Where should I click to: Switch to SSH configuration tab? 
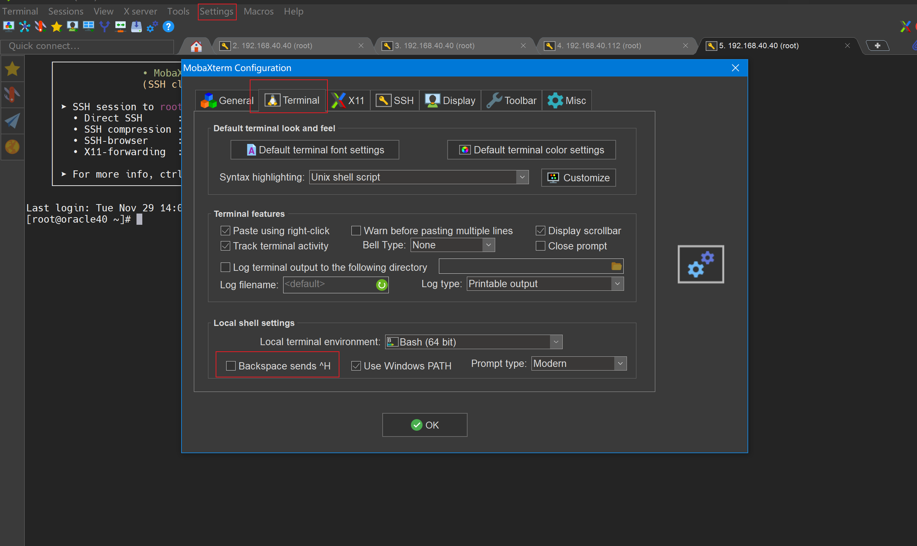tap(395, 100)
